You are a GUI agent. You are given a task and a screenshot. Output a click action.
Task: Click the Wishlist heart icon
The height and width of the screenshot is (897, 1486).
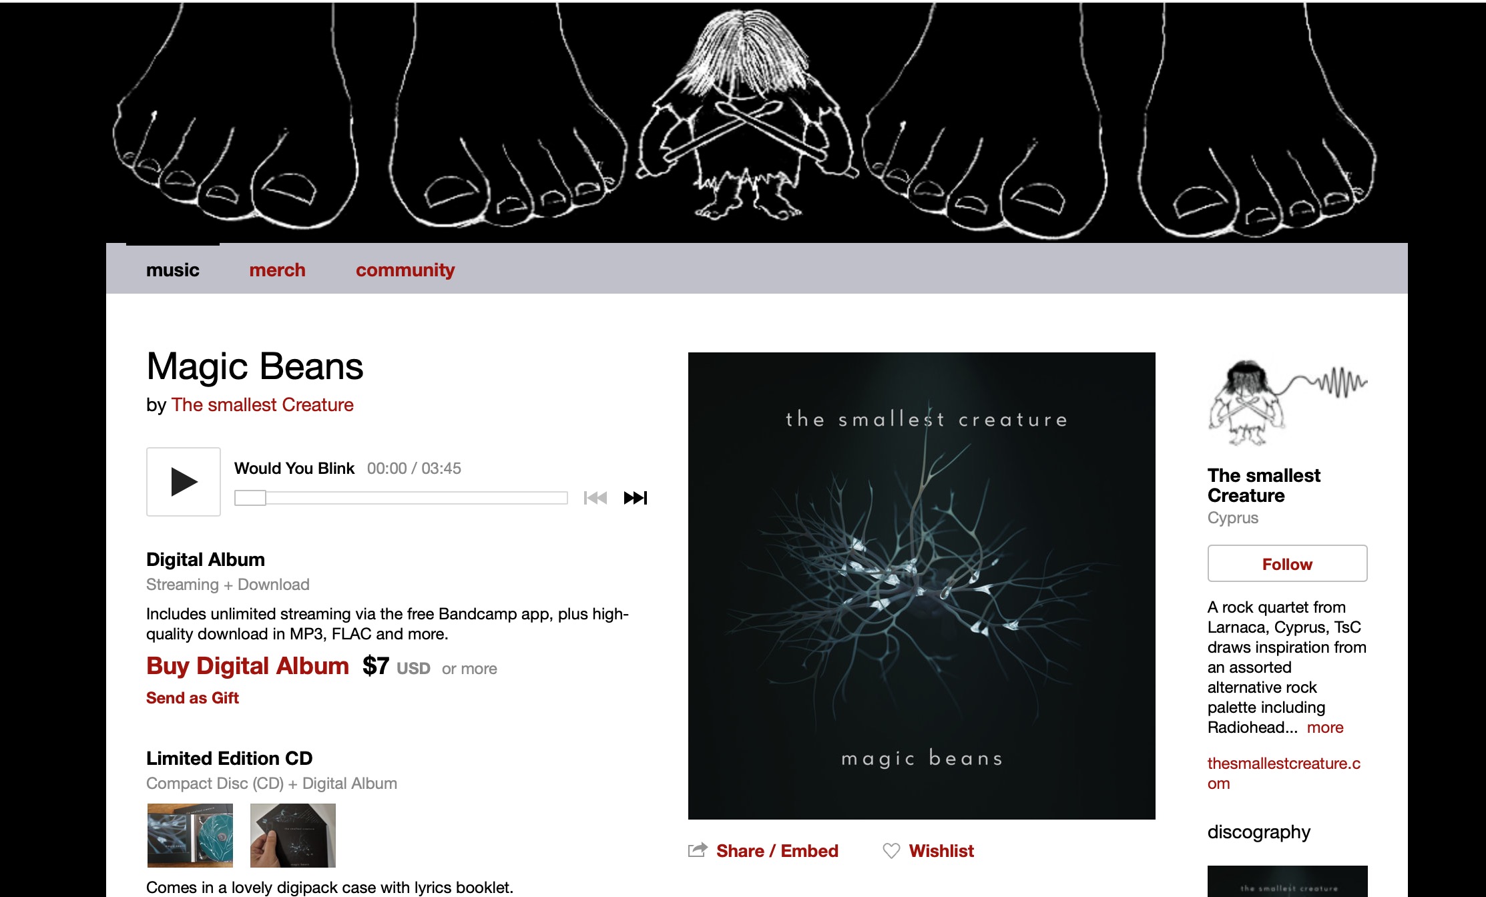tap(891, 851)
